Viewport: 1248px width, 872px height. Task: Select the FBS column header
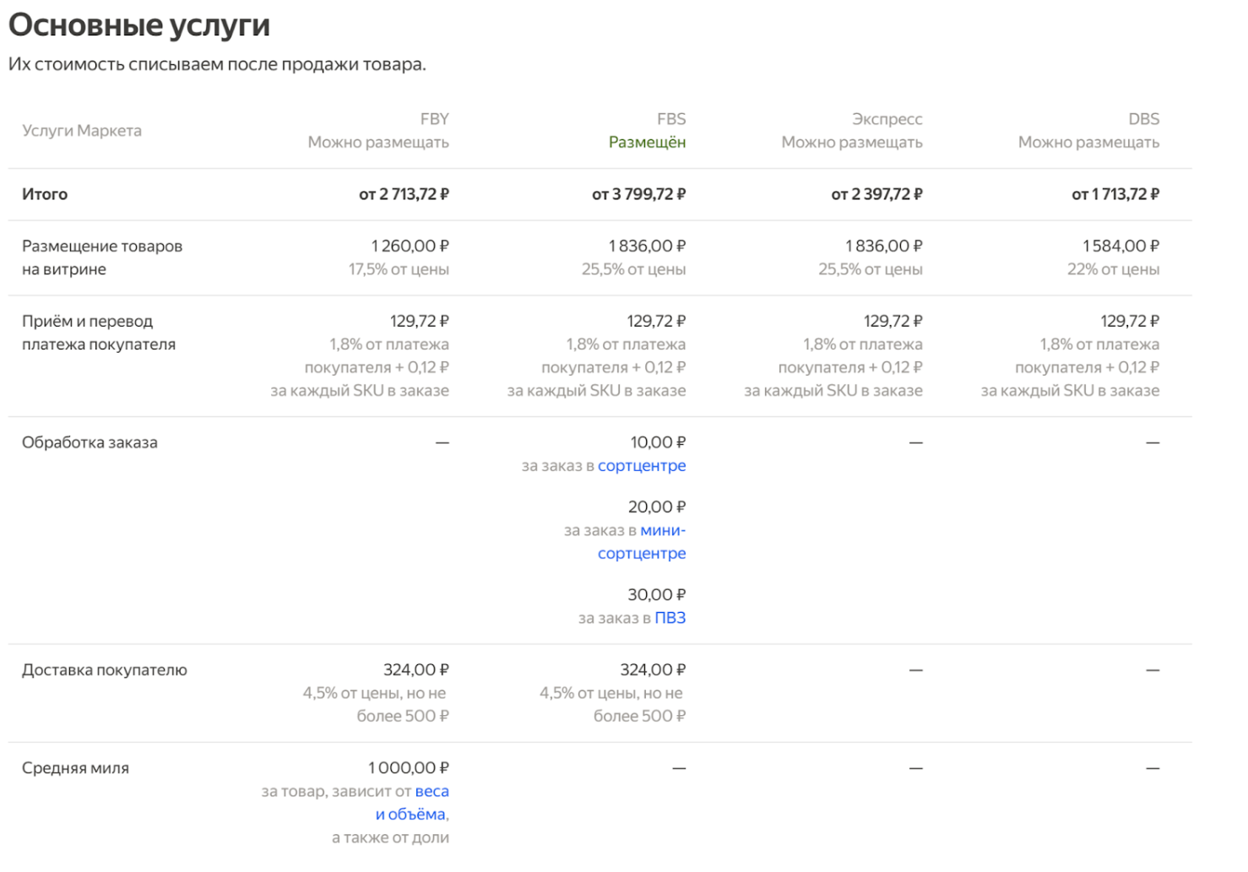pos(671,119)
